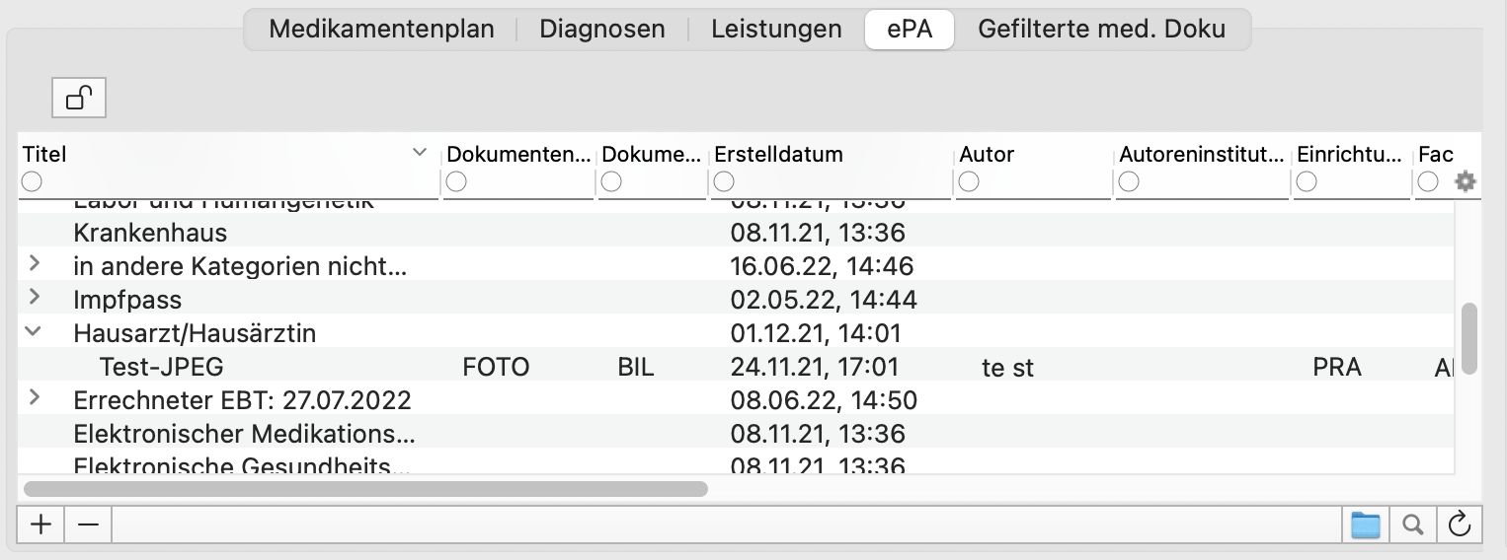The height and width of the screenshot is (560, 1507).
Task: Remove entry with minus button
Action: coord(88,525)
